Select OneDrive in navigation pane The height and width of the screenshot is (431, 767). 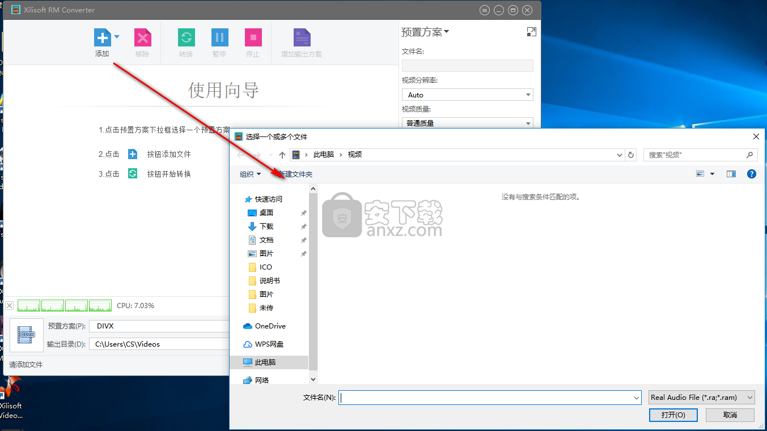(270, 326)
